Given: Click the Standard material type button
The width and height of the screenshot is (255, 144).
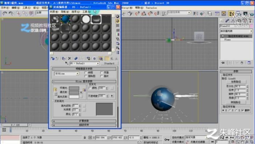Looking at the screenshot, I should click(109, 63).
